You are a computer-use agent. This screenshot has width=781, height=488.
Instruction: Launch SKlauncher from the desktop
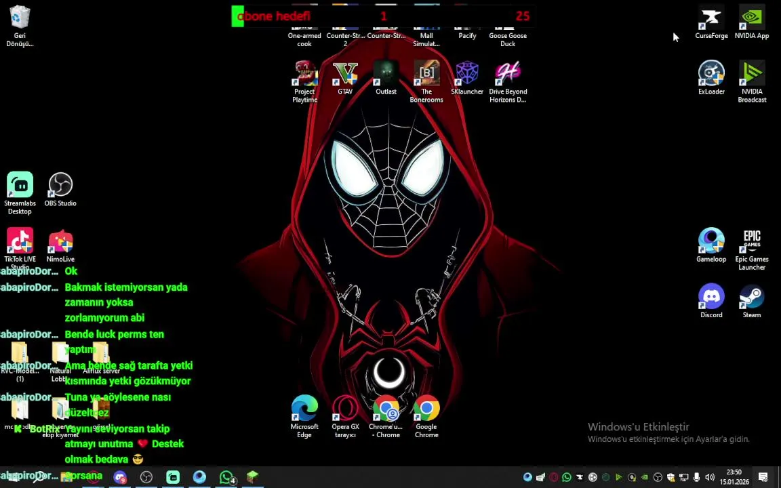[x=467, y=78]
